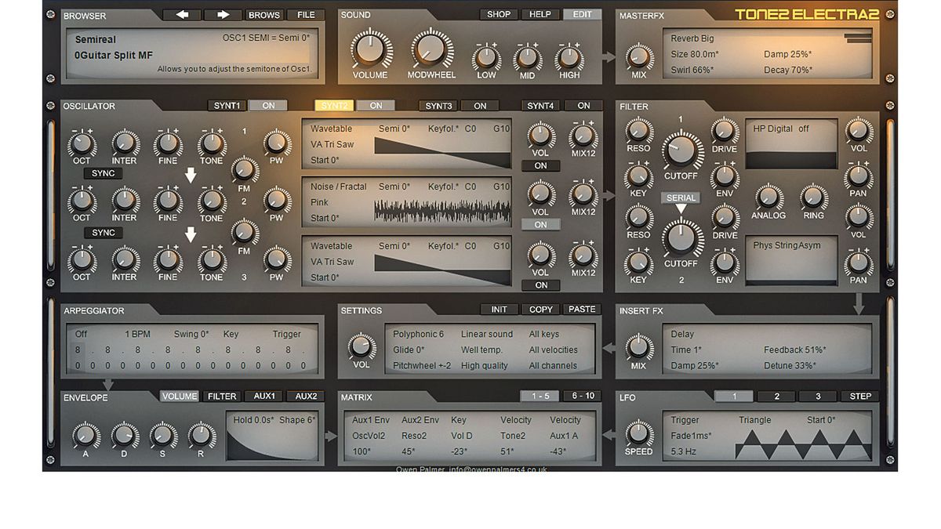
Task: Toggle the ON switch next to SYNT2
Action: [376, 106]
